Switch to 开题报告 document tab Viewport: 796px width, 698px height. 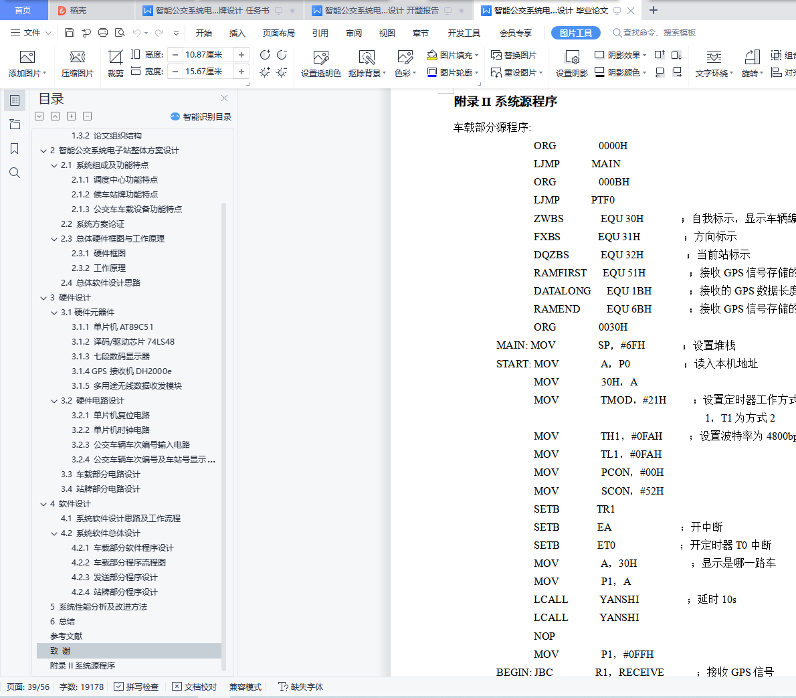point(381,10)
